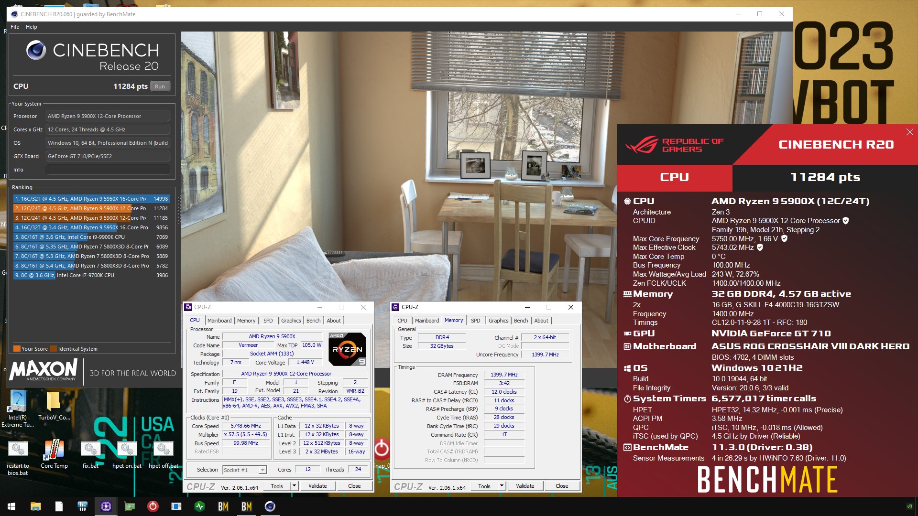Click the OS Windows icon in BenchMate
918x516 pixels.
pos(627,368)
